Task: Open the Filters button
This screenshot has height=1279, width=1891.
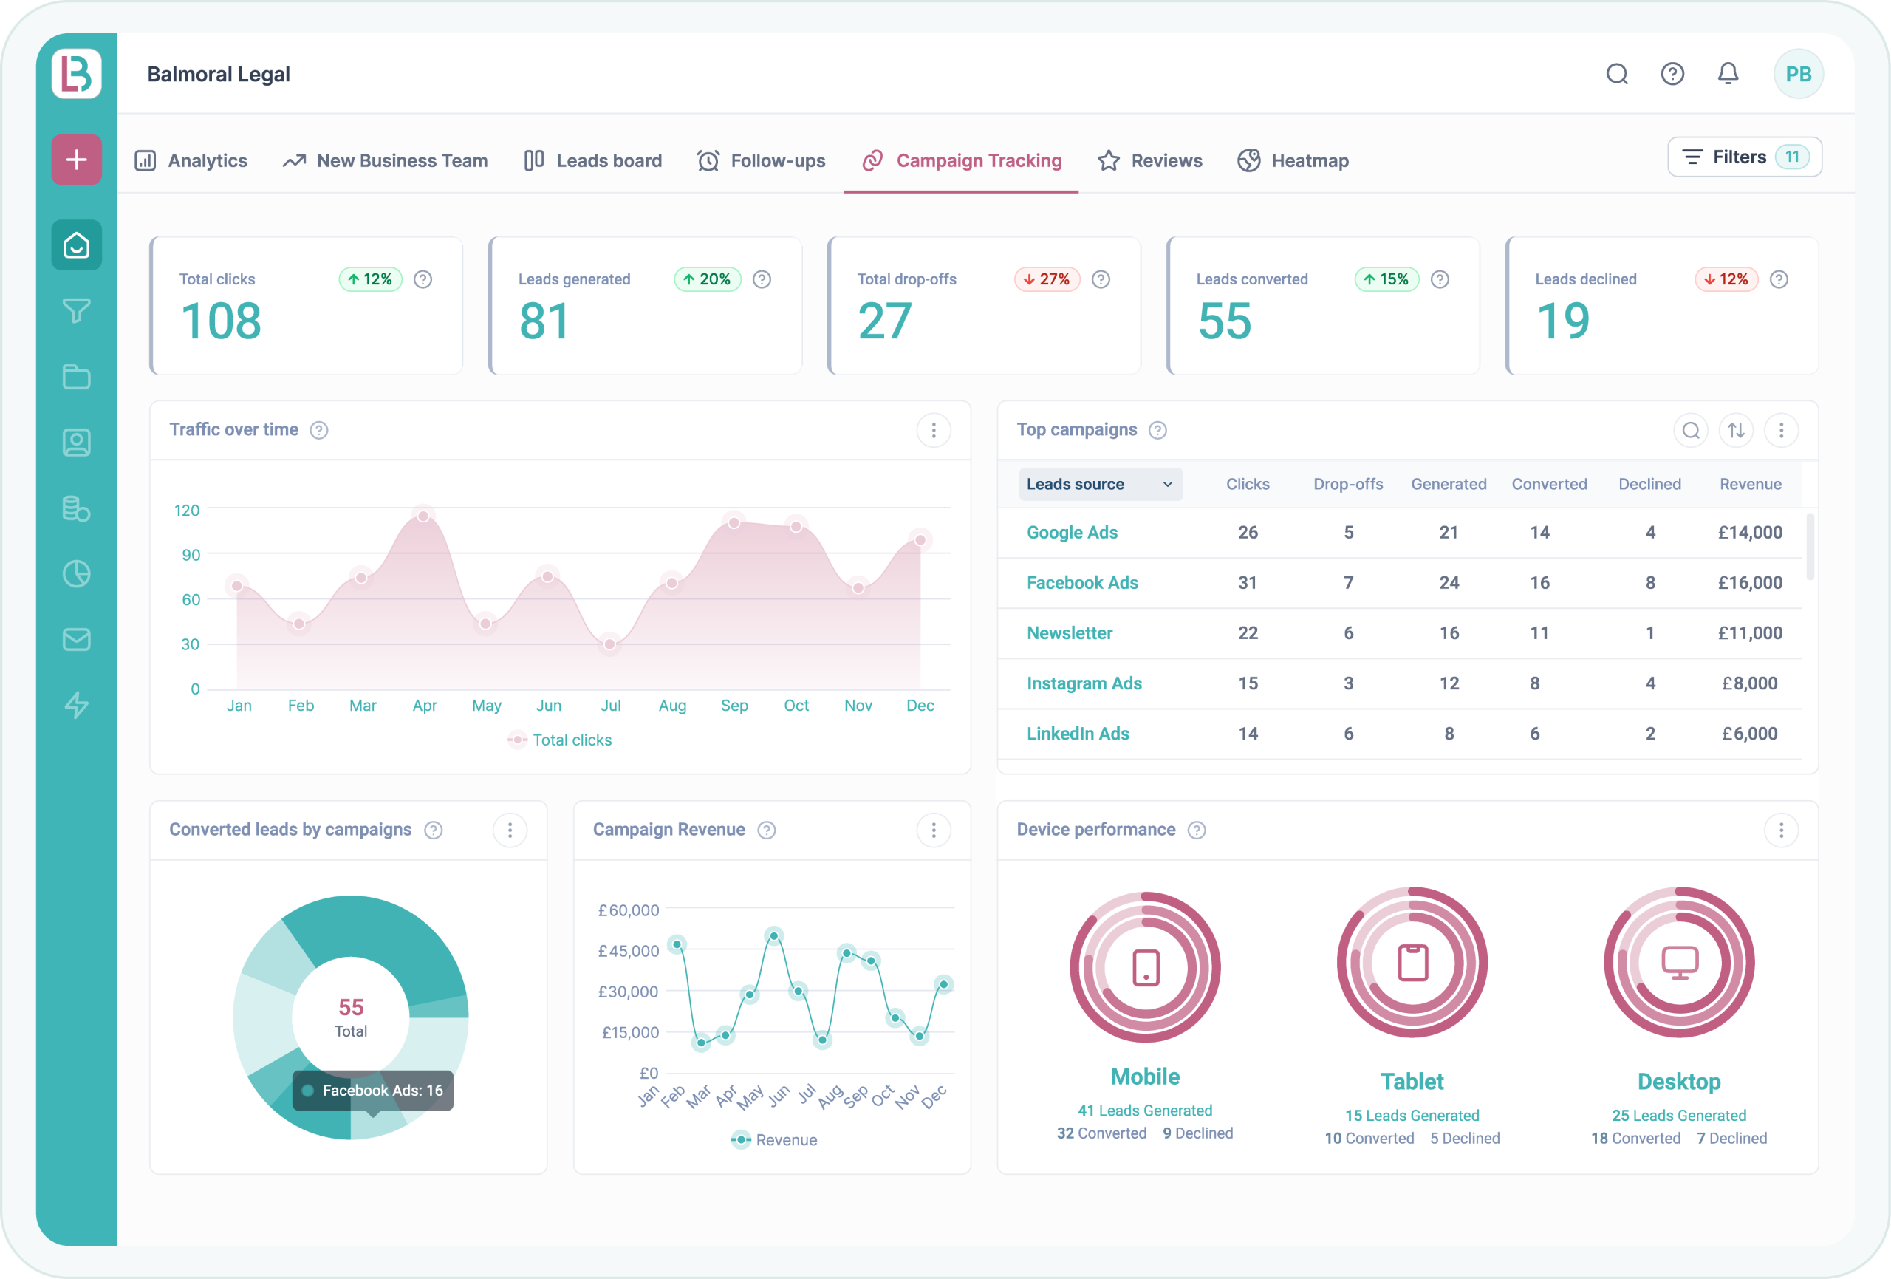Action: [1744, 157]
